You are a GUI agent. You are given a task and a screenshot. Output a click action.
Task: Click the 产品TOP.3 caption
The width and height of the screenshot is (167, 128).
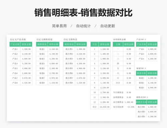coord(141,39)
